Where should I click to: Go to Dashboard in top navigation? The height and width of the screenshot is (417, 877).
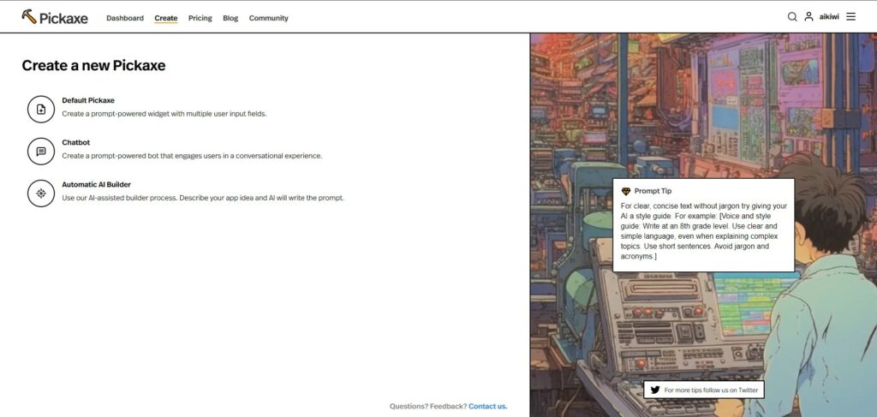(125, 18)
